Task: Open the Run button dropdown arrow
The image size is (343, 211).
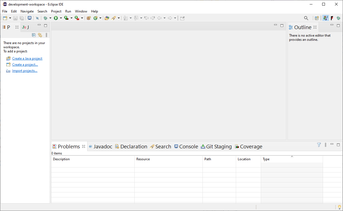Action: tap(61, 18)
